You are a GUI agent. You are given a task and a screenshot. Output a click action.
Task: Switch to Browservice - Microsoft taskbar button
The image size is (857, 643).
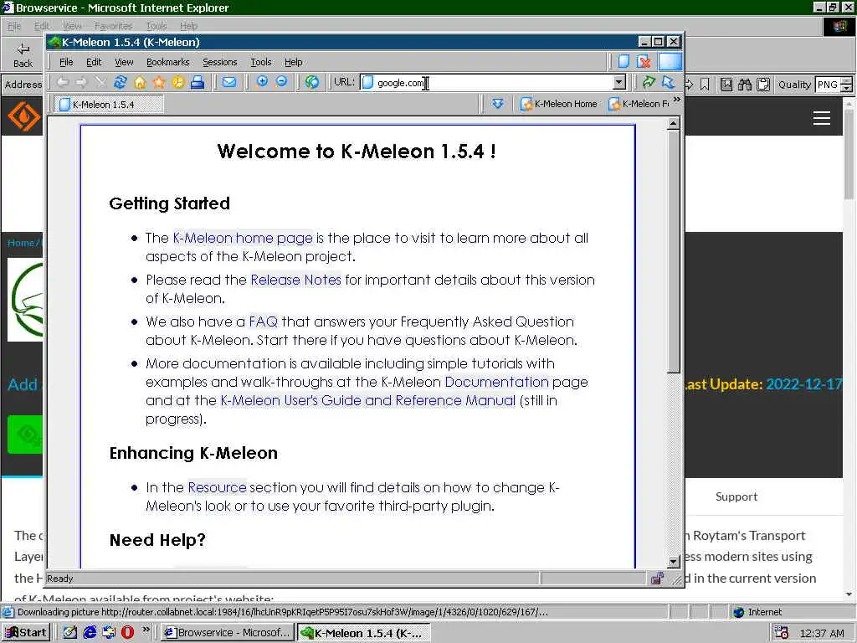pos(228,633)
